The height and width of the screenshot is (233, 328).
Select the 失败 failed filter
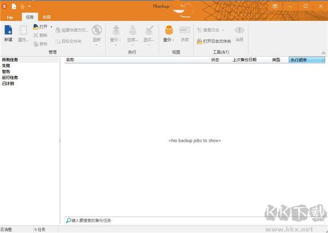[6, 66]
